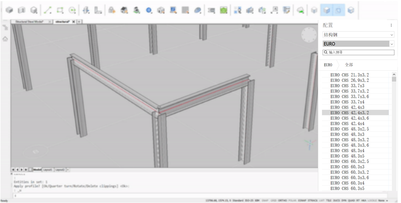Click the green cloud icon in toolbar
The image size is (401, 203).
pos(300,10)
